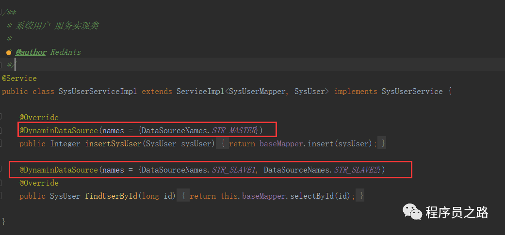Click the this keyword in the return statement
Image resolution: width=505 pixels, height=235 pixels.
(229, 196)
